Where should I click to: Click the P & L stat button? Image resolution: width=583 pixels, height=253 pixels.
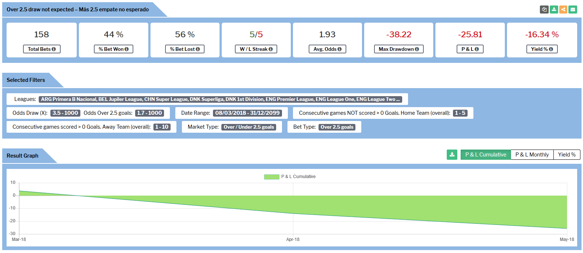click(470, 49)
